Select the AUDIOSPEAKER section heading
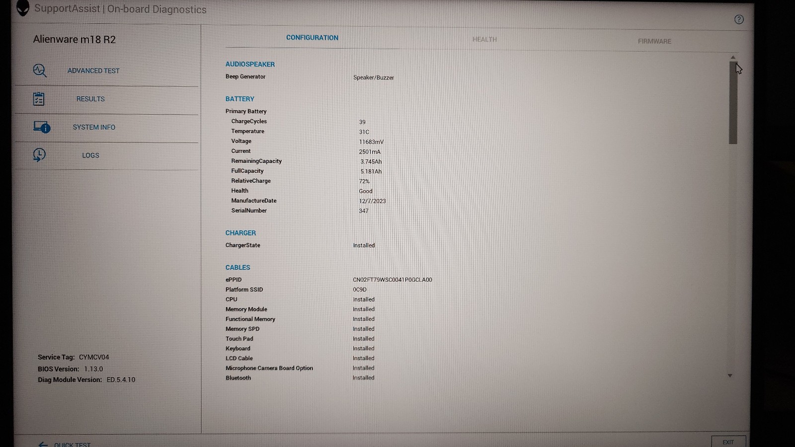The height and width of the screenshot is (447, 795). click(x=250, y=64)
